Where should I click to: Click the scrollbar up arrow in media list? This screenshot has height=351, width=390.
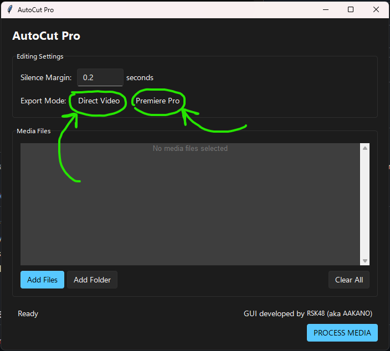pos(365,148)
